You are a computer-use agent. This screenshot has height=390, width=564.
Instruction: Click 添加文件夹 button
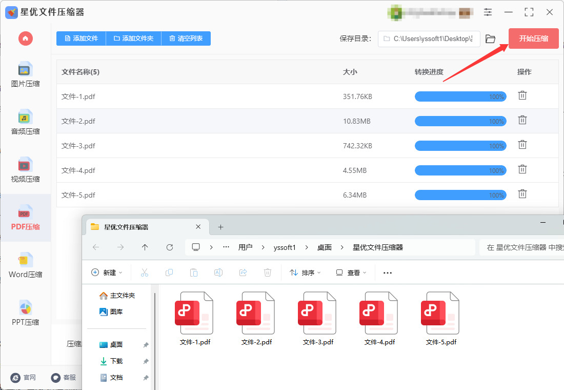[x=134, y=38]
